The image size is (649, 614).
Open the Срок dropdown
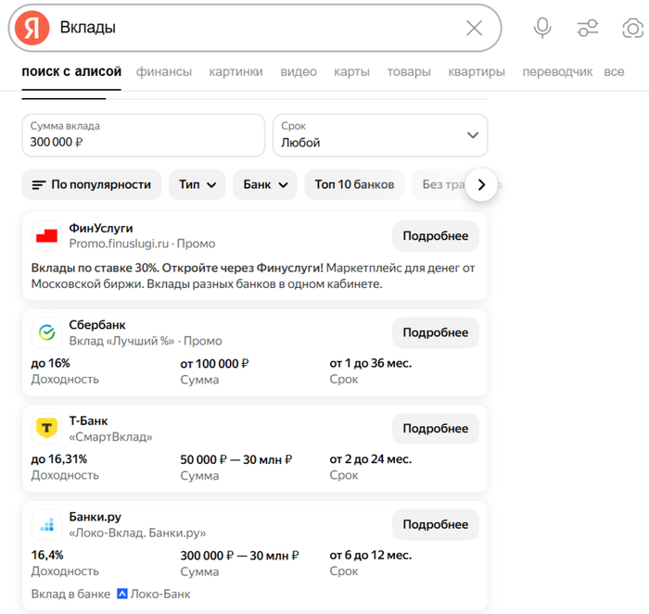point(379,135)
